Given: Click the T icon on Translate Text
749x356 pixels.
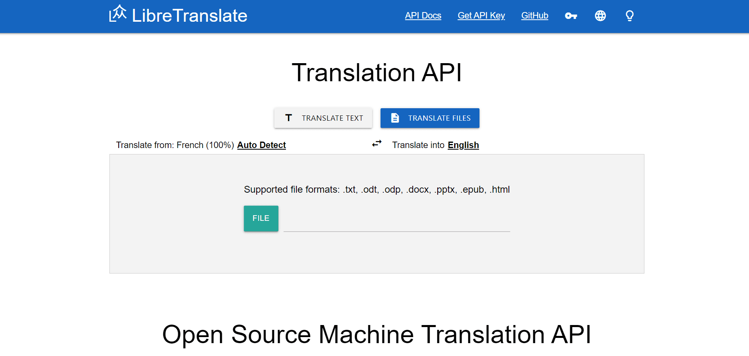Looking at the screenshot, I should coord(288,118).
